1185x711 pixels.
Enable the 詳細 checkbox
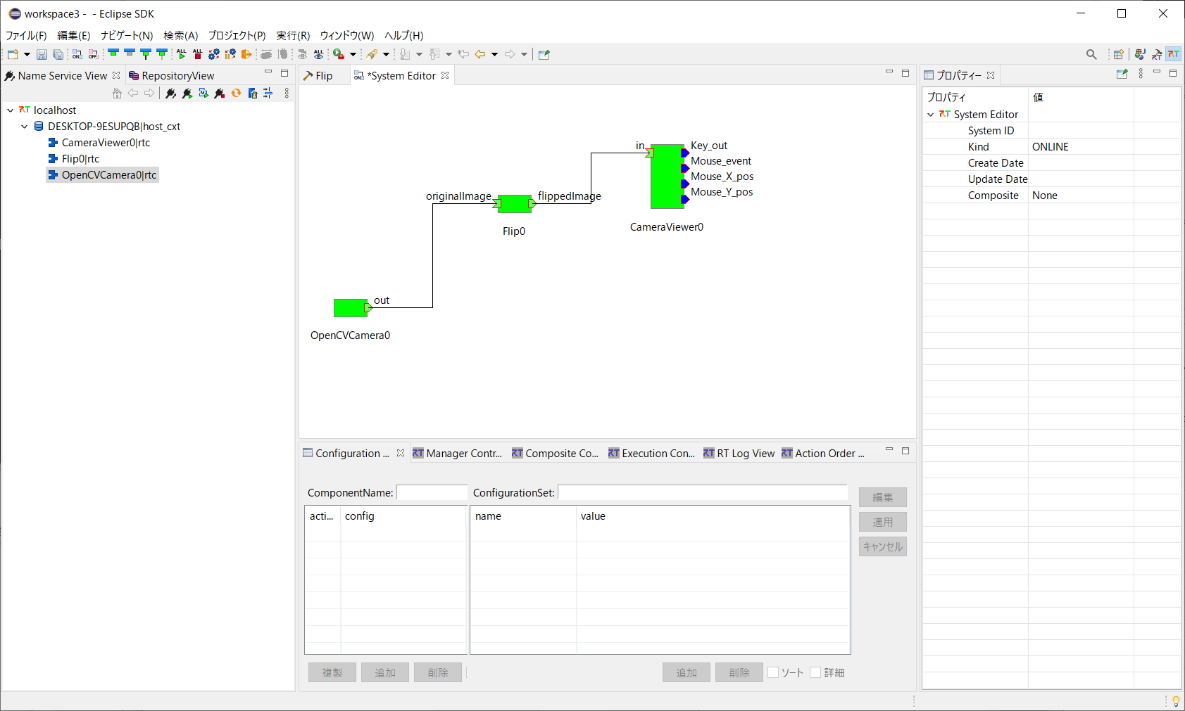tap(815, 672)
